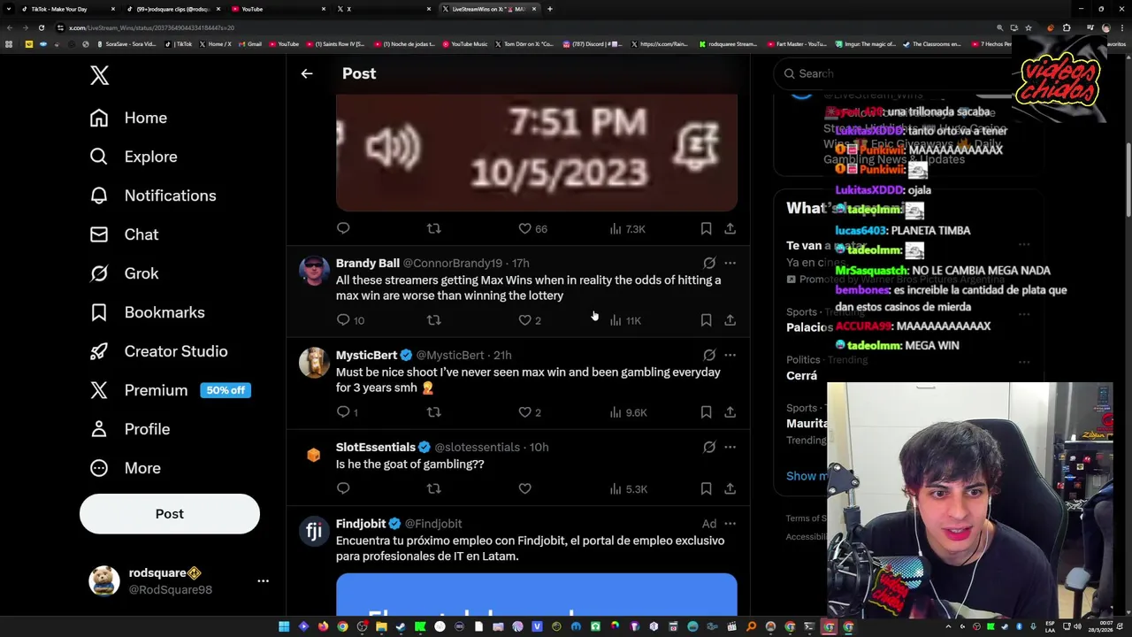This screenshot has width=1132, height=637.
Task: Click the big Post button
Action: [170, 514]
